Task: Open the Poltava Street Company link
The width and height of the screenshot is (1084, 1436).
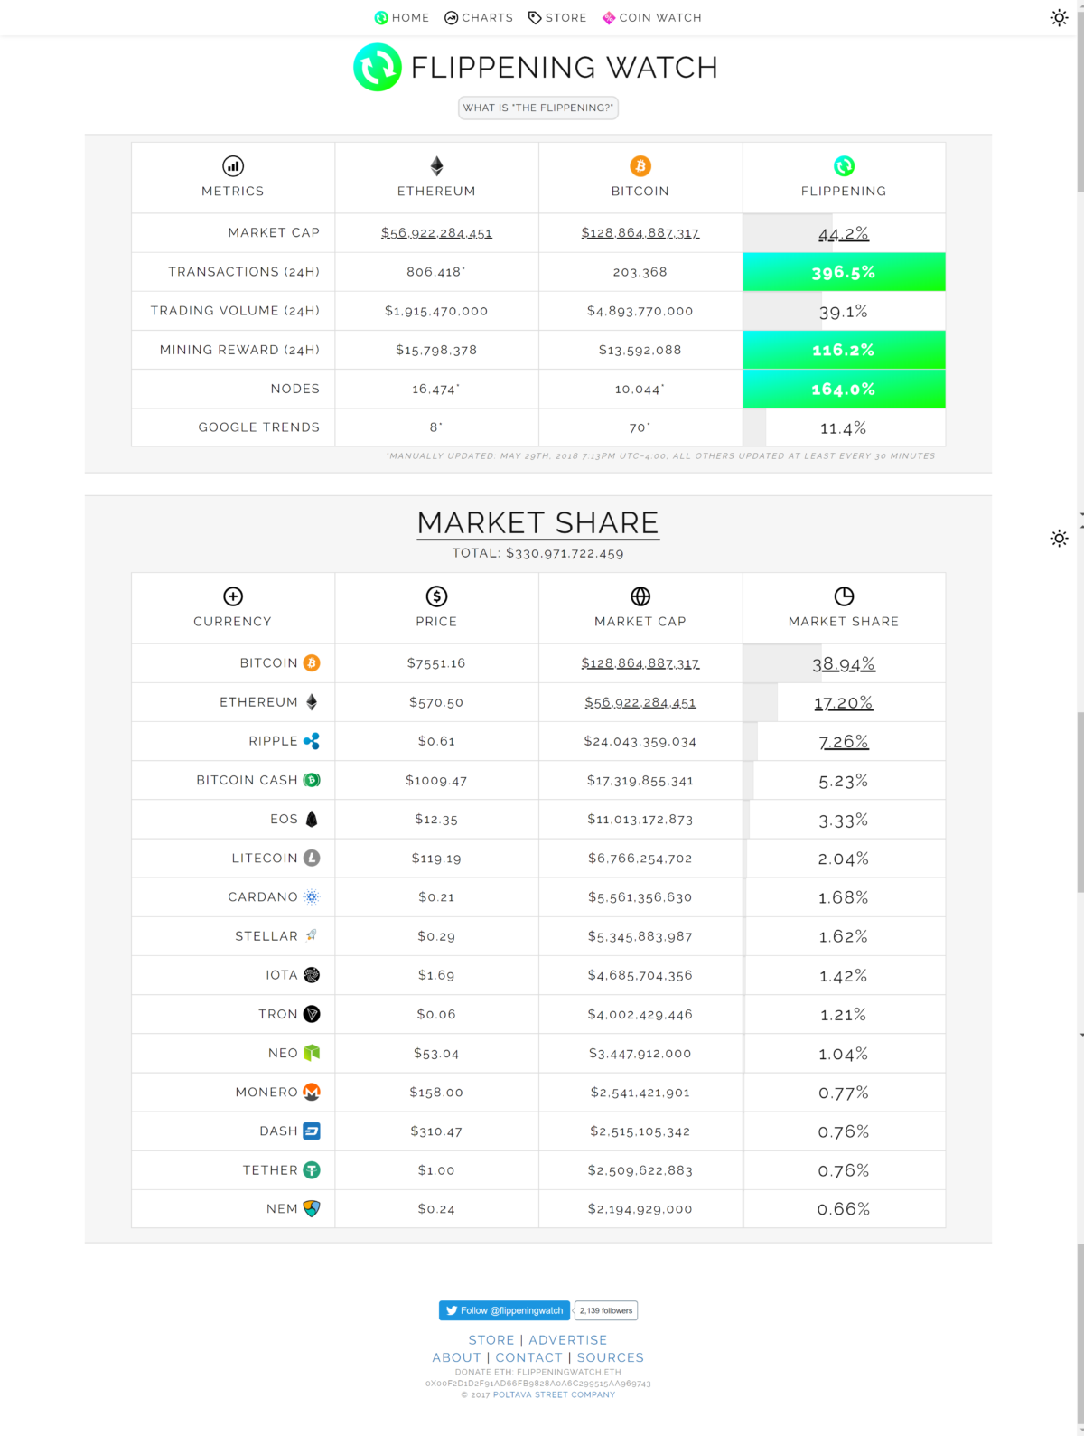Action: point(553,1394)
